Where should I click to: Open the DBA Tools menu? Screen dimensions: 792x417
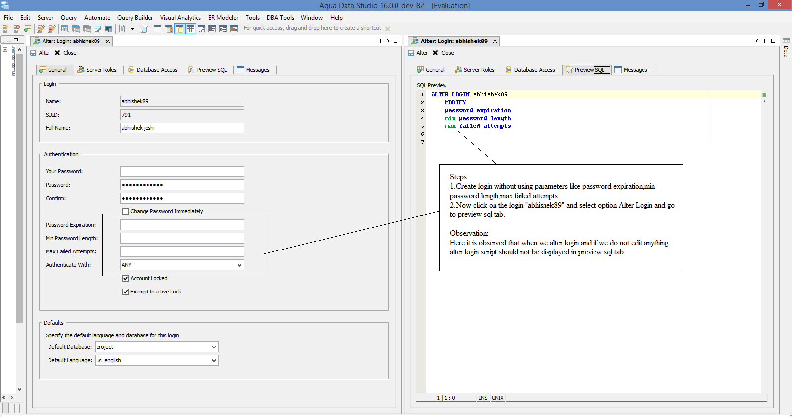point(280,18)
